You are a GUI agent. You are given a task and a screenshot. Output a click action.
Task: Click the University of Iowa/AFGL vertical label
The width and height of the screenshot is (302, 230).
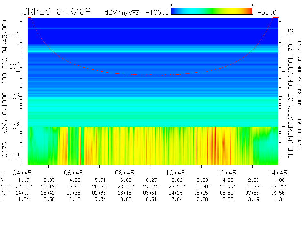[290, 93]
